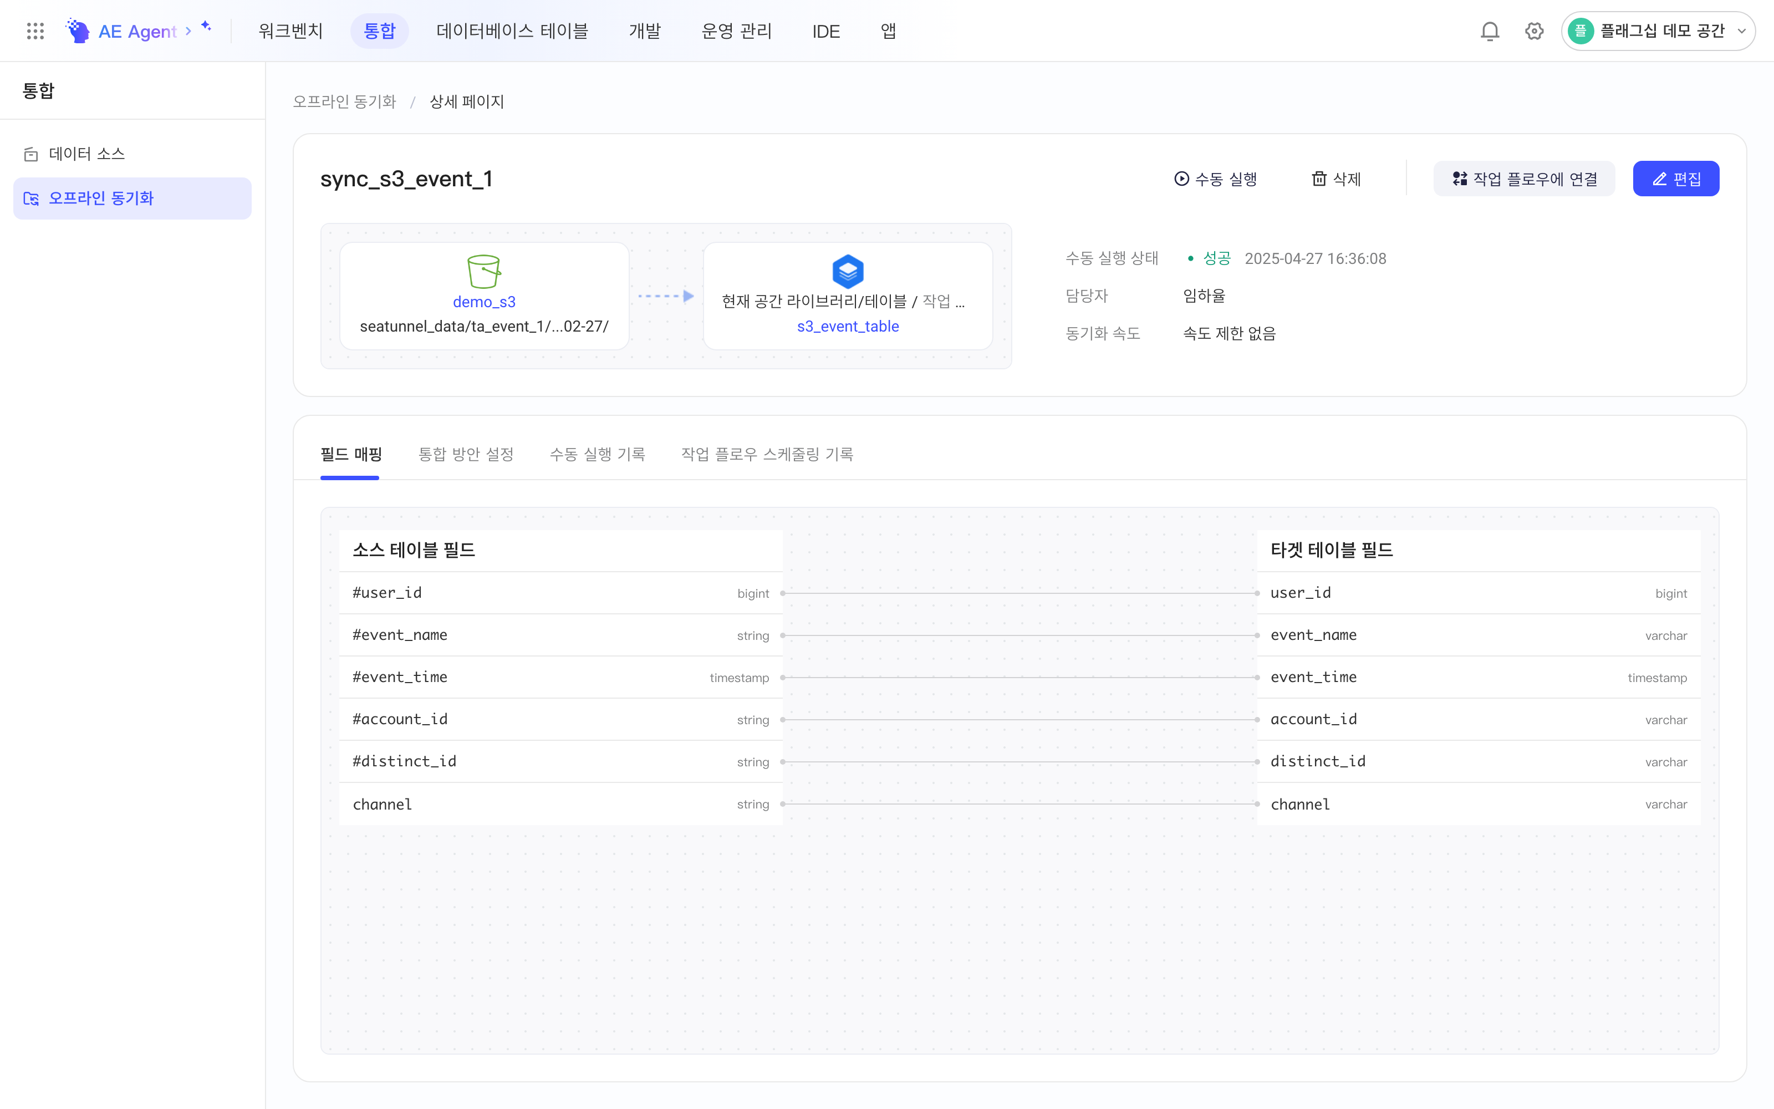Open the 운영 관리 menu
Viewport: 1774px width, 1109px height.
coord(737,31)
